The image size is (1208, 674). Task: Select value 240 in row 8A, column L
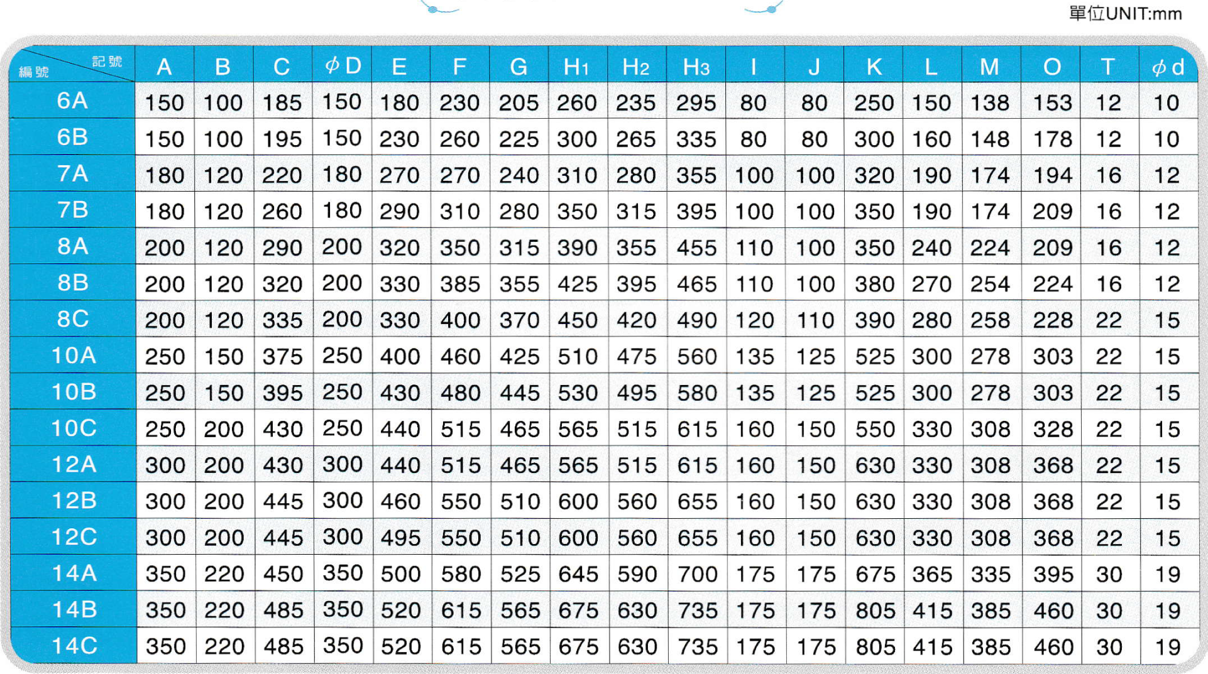click(931, 248)
